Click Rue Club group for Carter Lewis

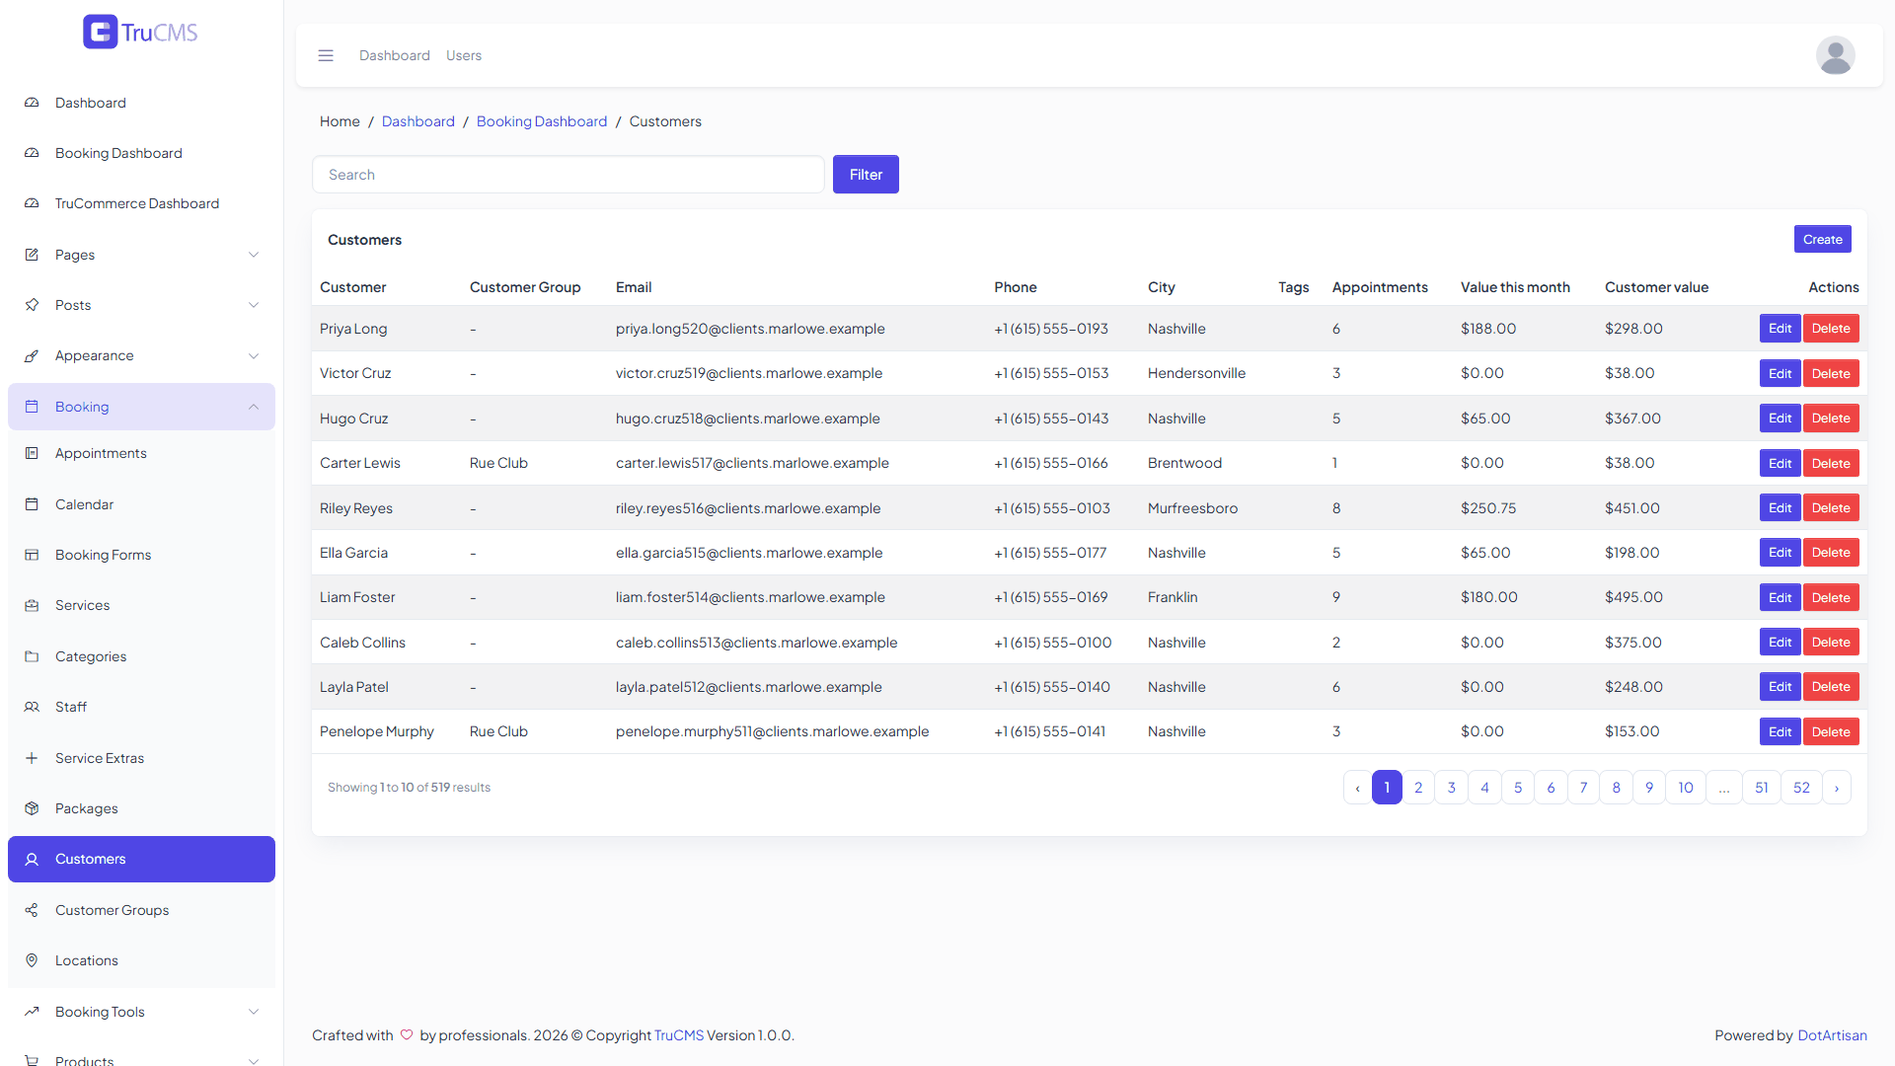tap(498, 463)
